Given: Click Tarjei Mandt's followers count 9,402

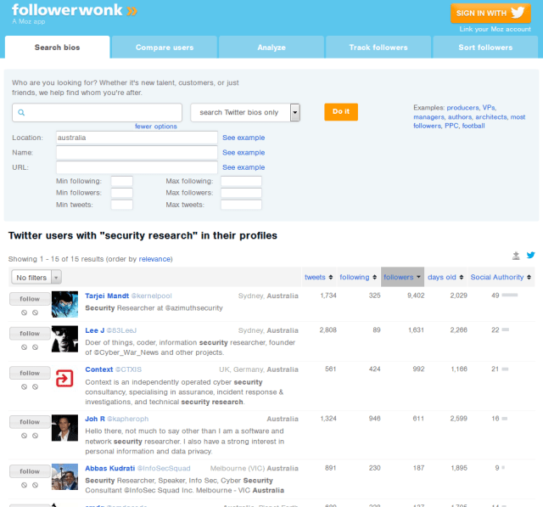Looking at the screenshot, I should (416, 296).
